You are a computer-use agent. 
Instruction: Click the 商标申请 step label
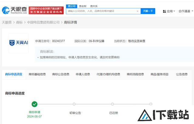point(35,112)
